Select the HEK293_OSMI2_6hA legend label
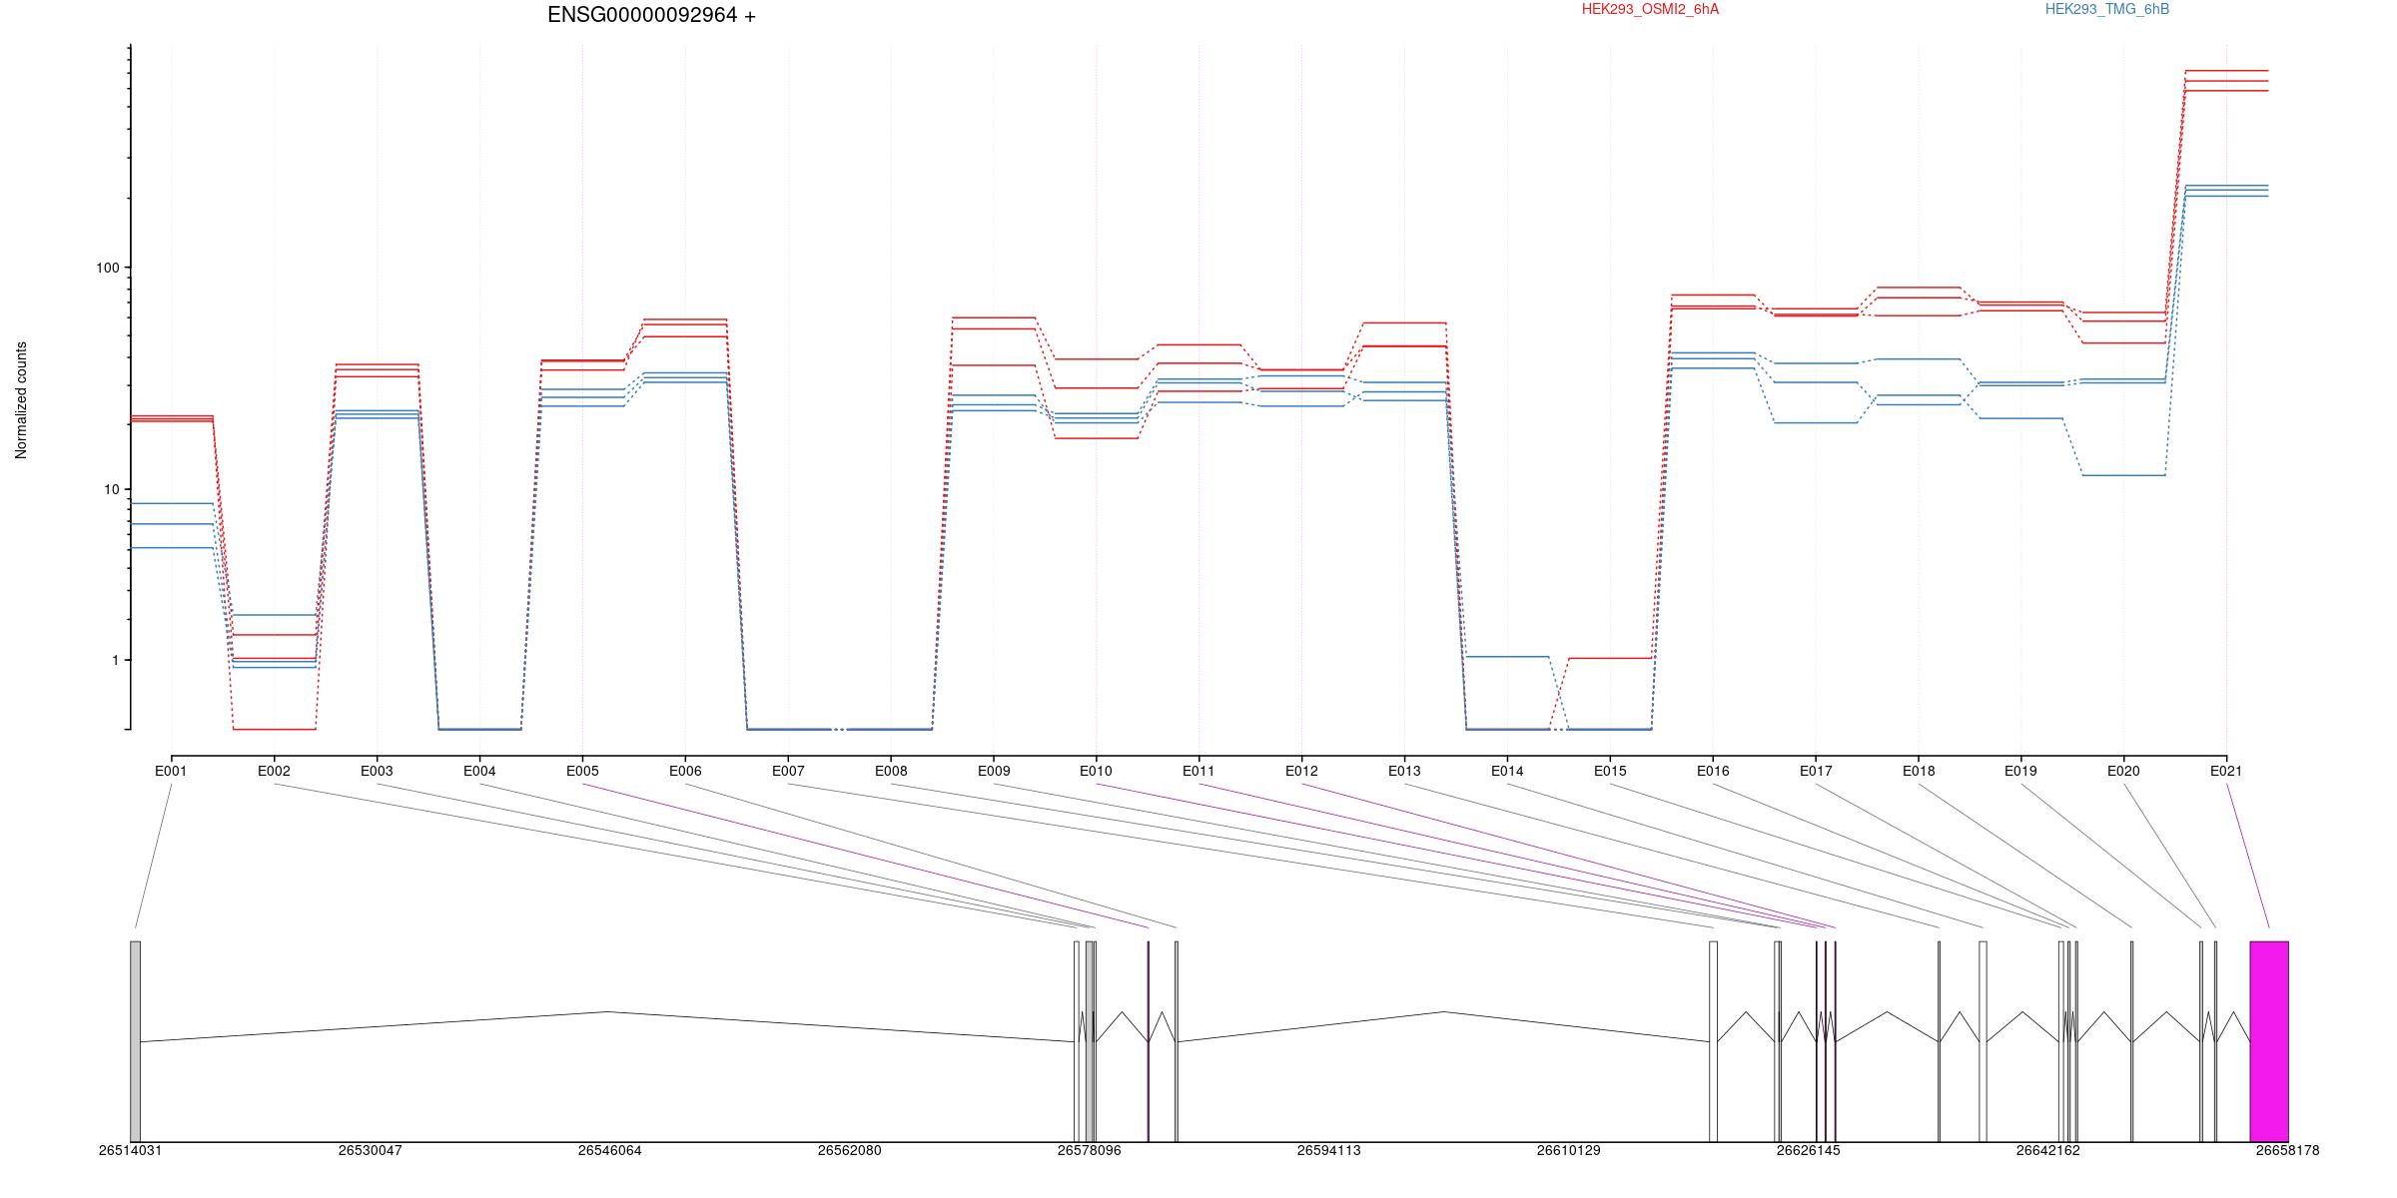 tap(1650, 10)
